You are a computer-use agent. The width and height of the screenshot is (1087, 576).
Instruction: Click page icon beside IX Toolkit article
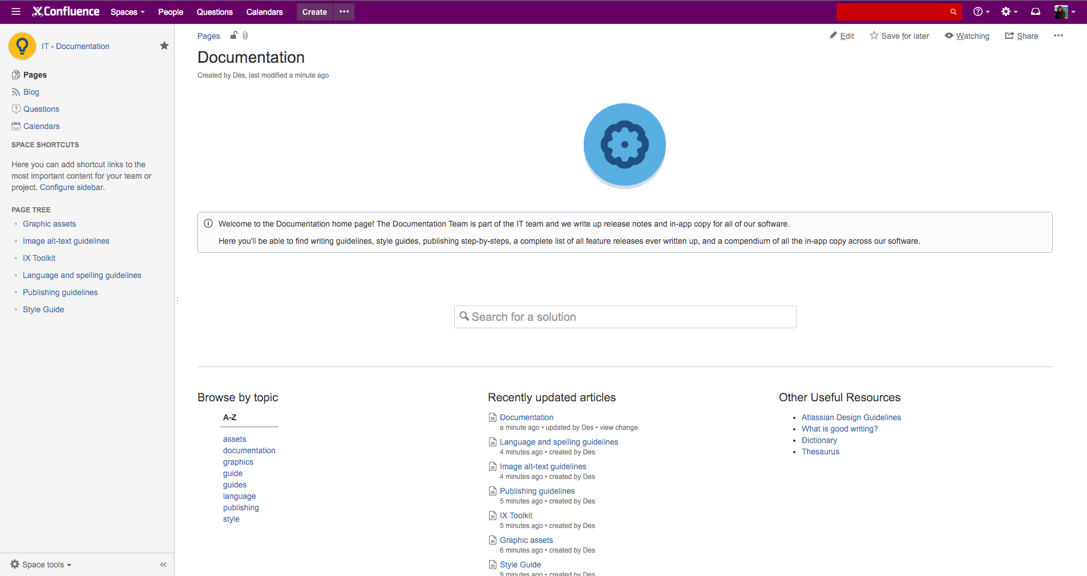pos(493,515)
